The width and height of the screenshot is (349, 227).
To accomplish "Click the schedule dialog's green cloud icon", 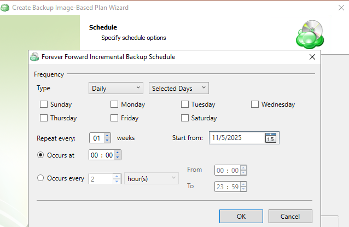I will coord(35,56).
